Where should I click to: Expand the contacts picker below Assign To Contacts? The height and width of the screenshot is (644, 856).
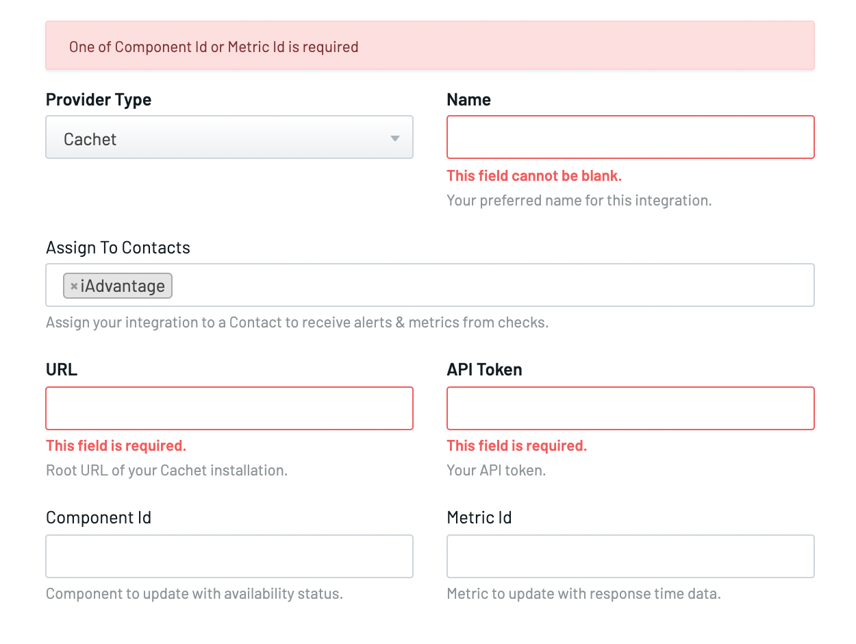point(479,285)
